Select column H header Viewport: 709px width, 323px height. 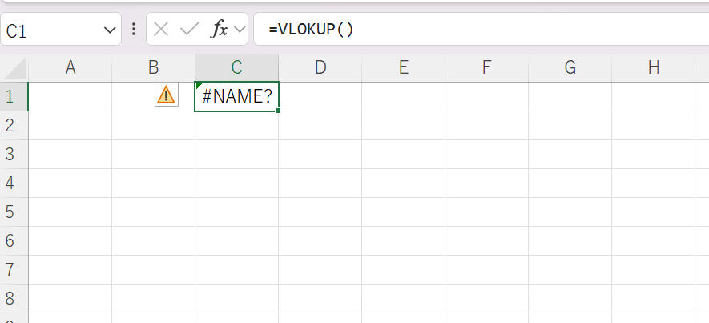(x=654, y=68)
